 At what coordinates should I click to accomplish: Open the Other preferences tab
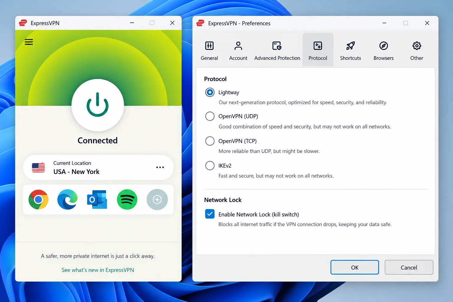pyautogui.click(x=417, y=51)
